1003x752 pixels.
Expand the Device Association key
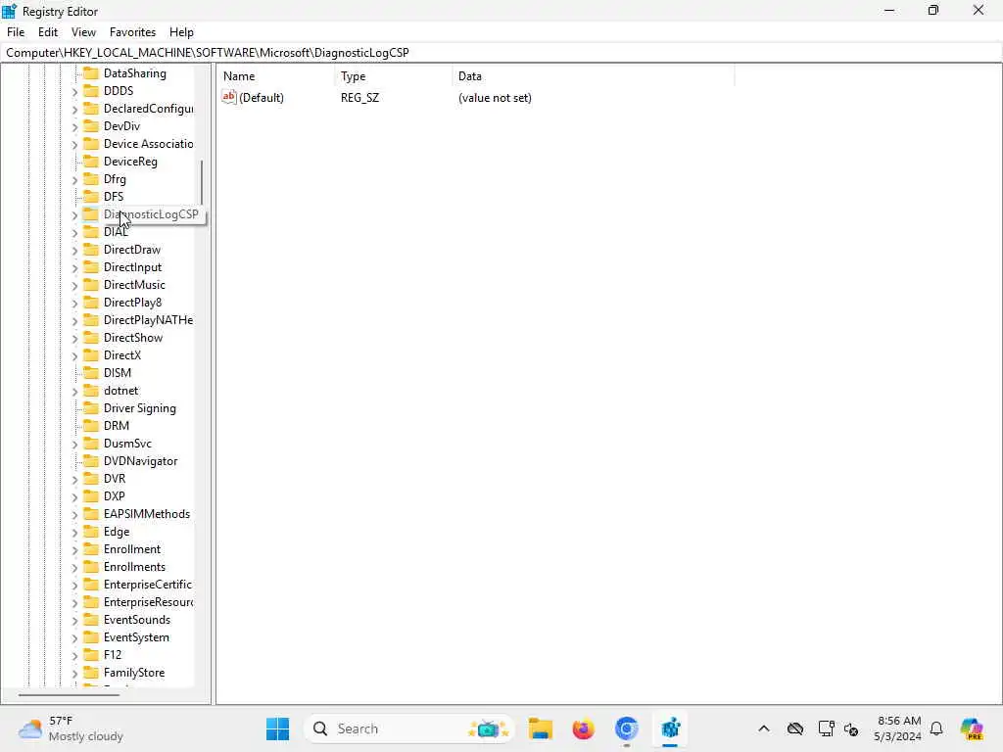click(x=74, y=145)
